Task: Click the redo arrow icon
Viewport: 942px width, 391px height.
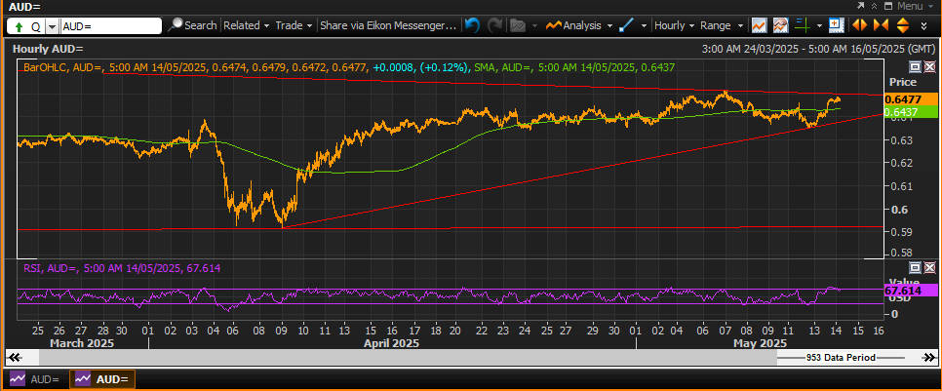Action: tap(494, 25)
